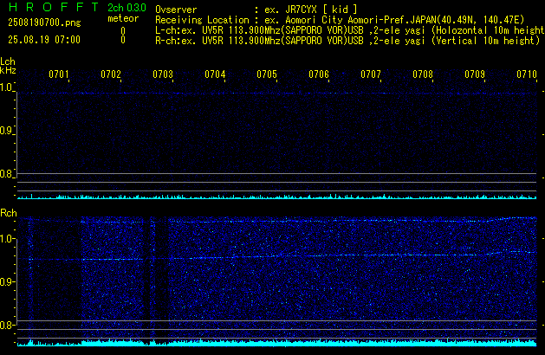Click the Lch channel label
545x355 pixels.
(x=8, y=61)
